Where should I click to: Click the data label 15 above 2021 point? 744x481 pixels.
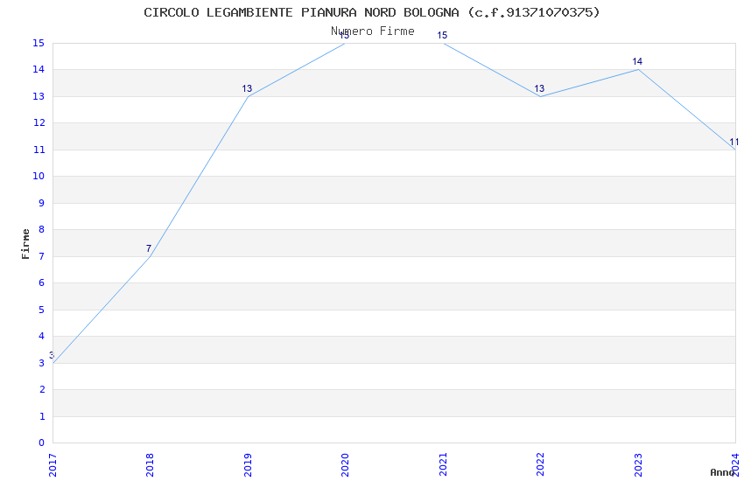coord(442,35)
